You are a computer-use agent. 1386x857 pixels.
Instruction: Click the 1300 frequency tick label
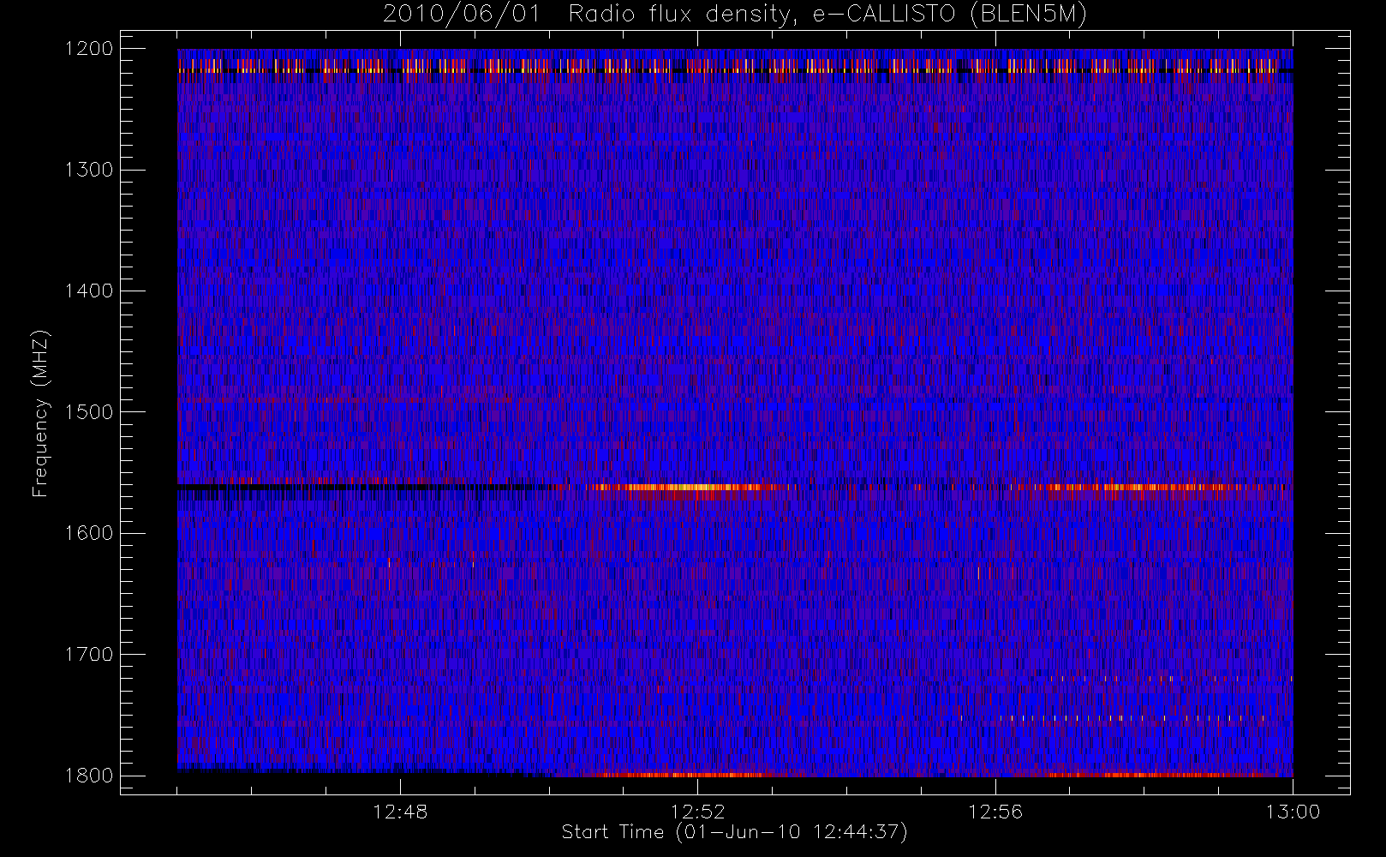point(89,170)
